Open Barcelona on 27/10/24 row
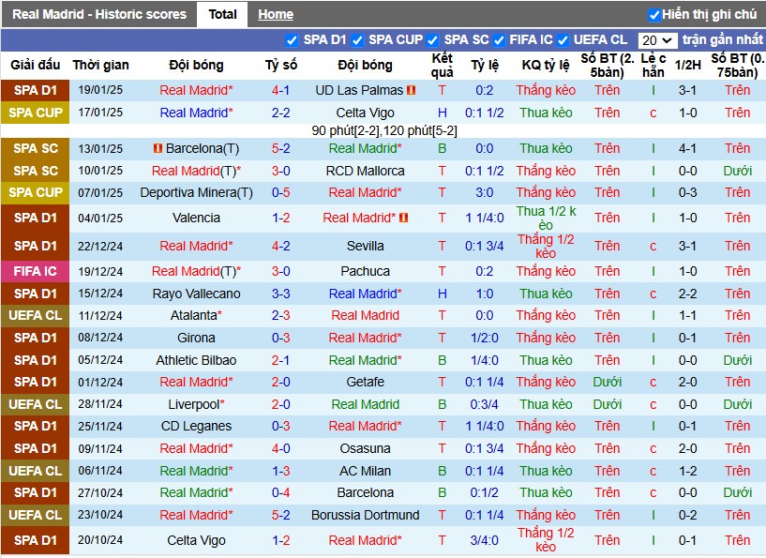Viewport: 766px width, 558px height. pyautogui.click(x=365, y=492)
